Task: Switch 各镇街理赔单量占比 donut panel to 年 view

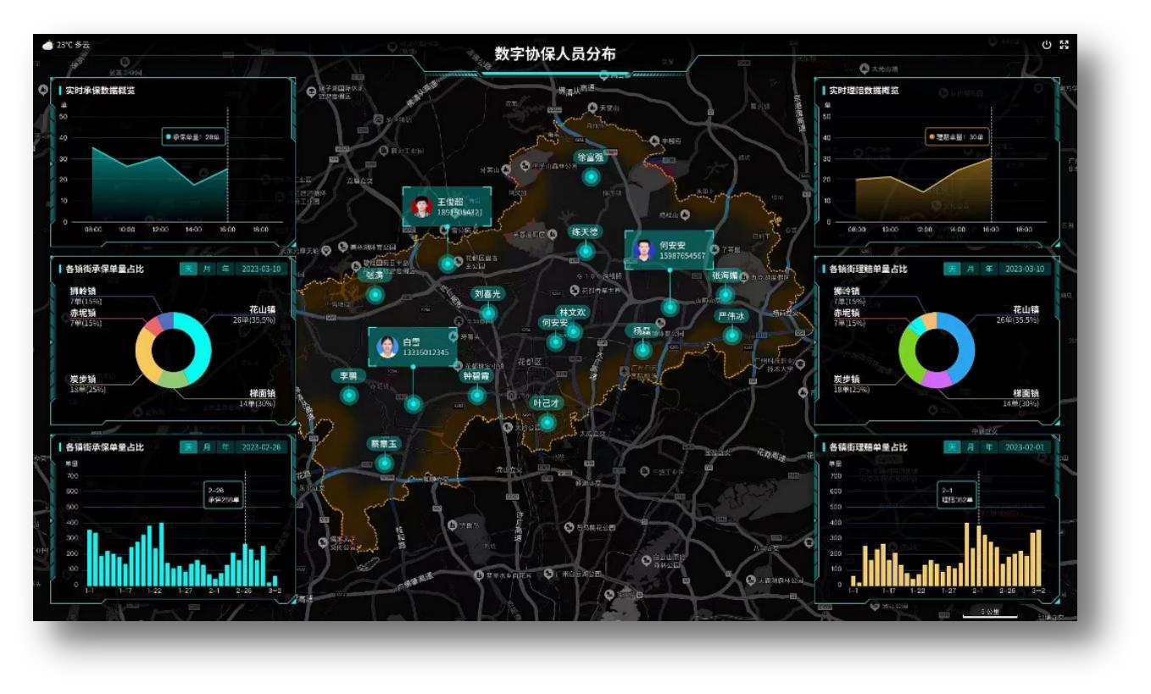Action: [x=988, y=269]
